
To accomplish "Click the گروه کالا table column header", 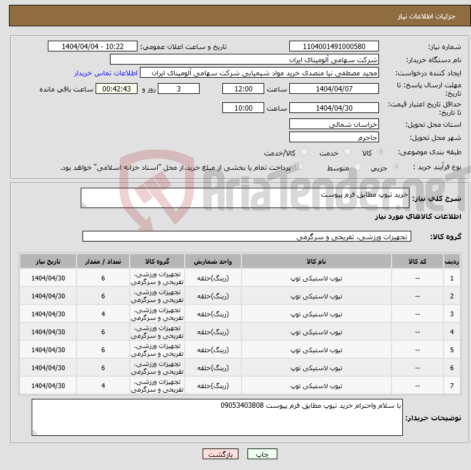I will [x=157, y=261].
